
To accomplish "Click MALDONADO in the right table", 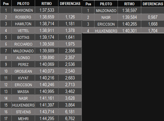I will (106, 10).
